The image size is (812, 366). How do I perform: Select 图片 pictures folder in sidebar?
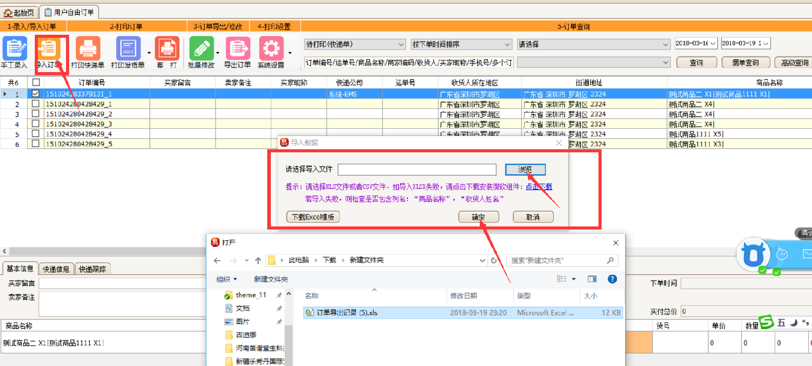click(x=243, y=322)
